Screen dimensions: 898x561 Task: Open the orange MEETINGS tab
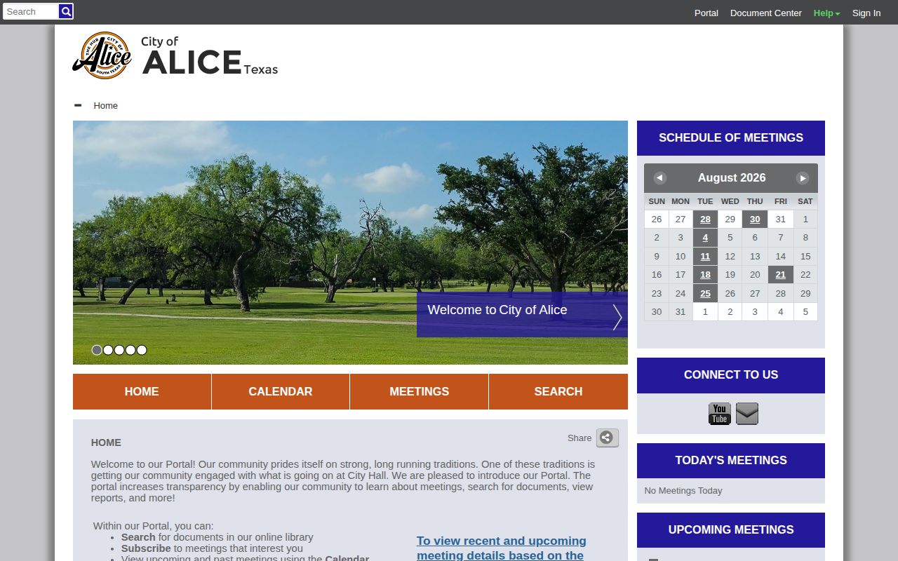click(420, 391)
